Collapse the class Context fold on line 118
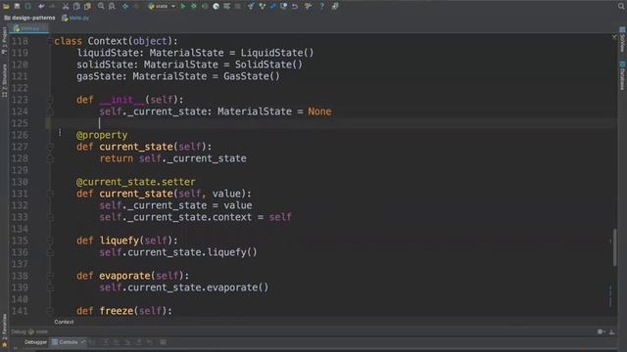 point(50,41)
